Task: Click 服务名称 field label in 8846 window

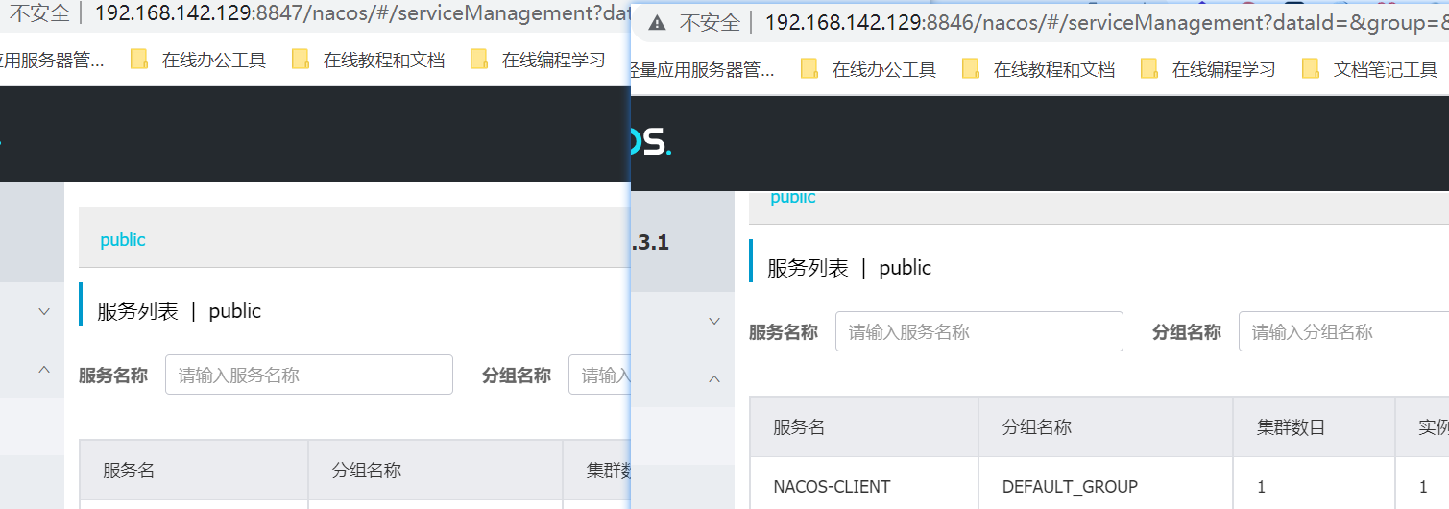Action: pyautogui.click(x=784, y=332)
